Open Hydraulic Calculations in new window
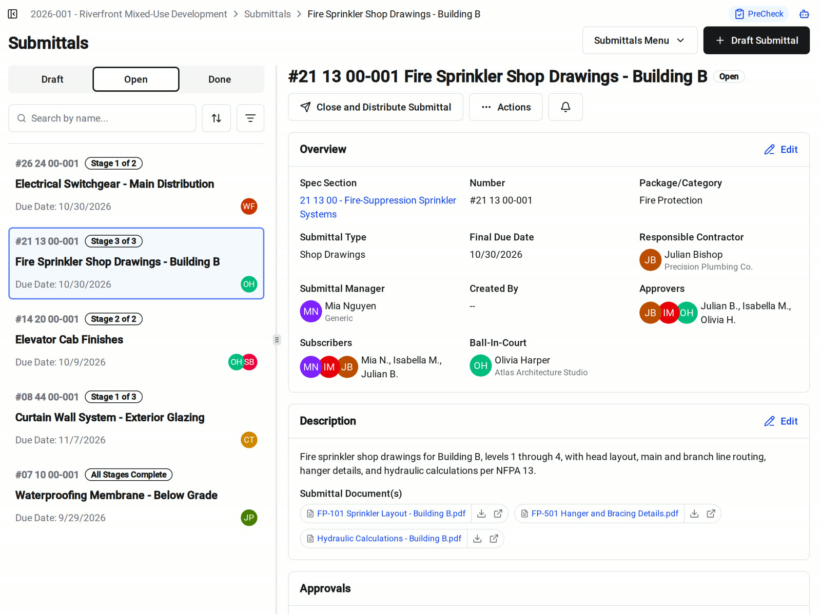Screen dimensions: 821x615 point(494,539)
